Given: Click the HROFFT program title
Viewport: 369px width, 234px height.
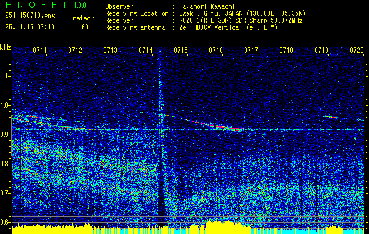Looking at the screenshot, I should (36, 5).
